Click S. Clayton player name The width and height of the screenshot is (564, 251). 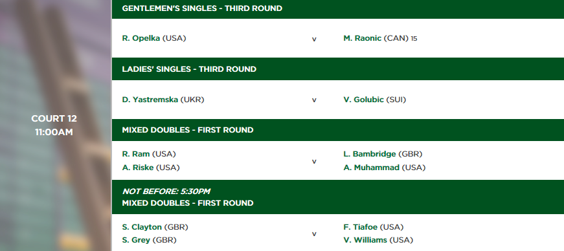142,227
